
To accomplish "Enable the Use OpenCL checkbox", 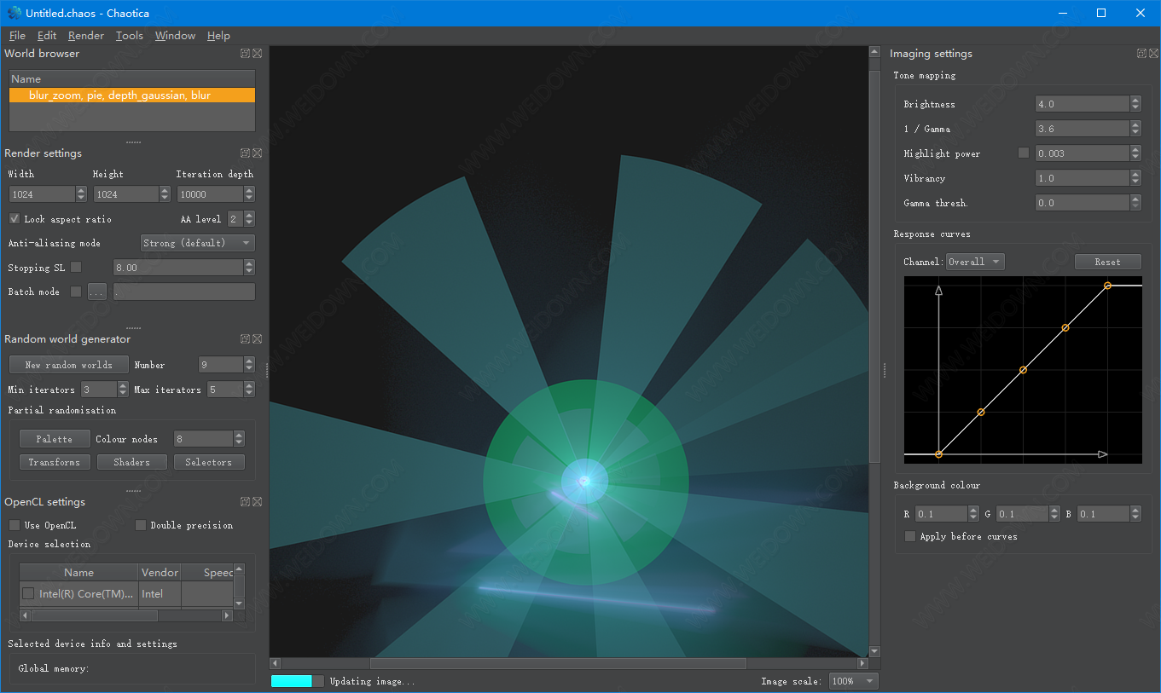I will pos(15,525).
